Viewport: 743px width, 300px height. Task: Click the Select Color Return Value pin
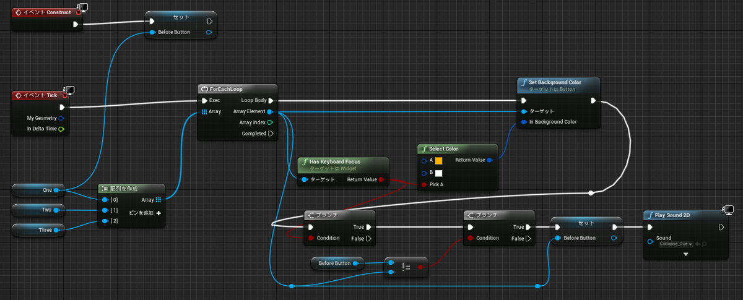coord(489,160)
